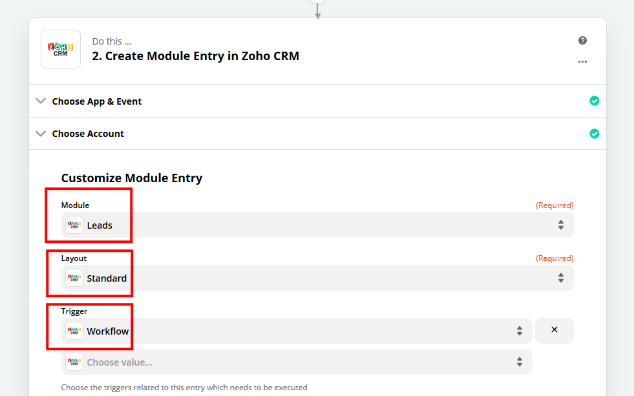Click the Zoho icon in the Trigger field

pos(74,331)
